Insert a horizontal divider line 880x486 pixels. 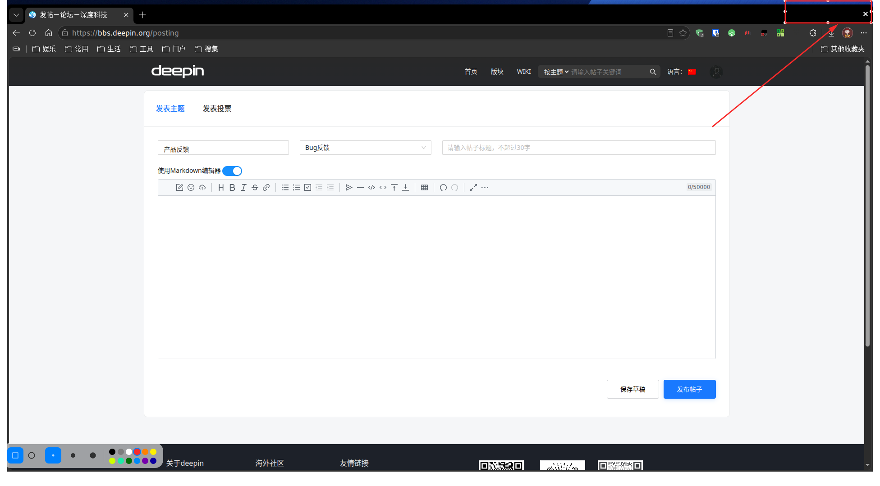(x=360, y=188)
